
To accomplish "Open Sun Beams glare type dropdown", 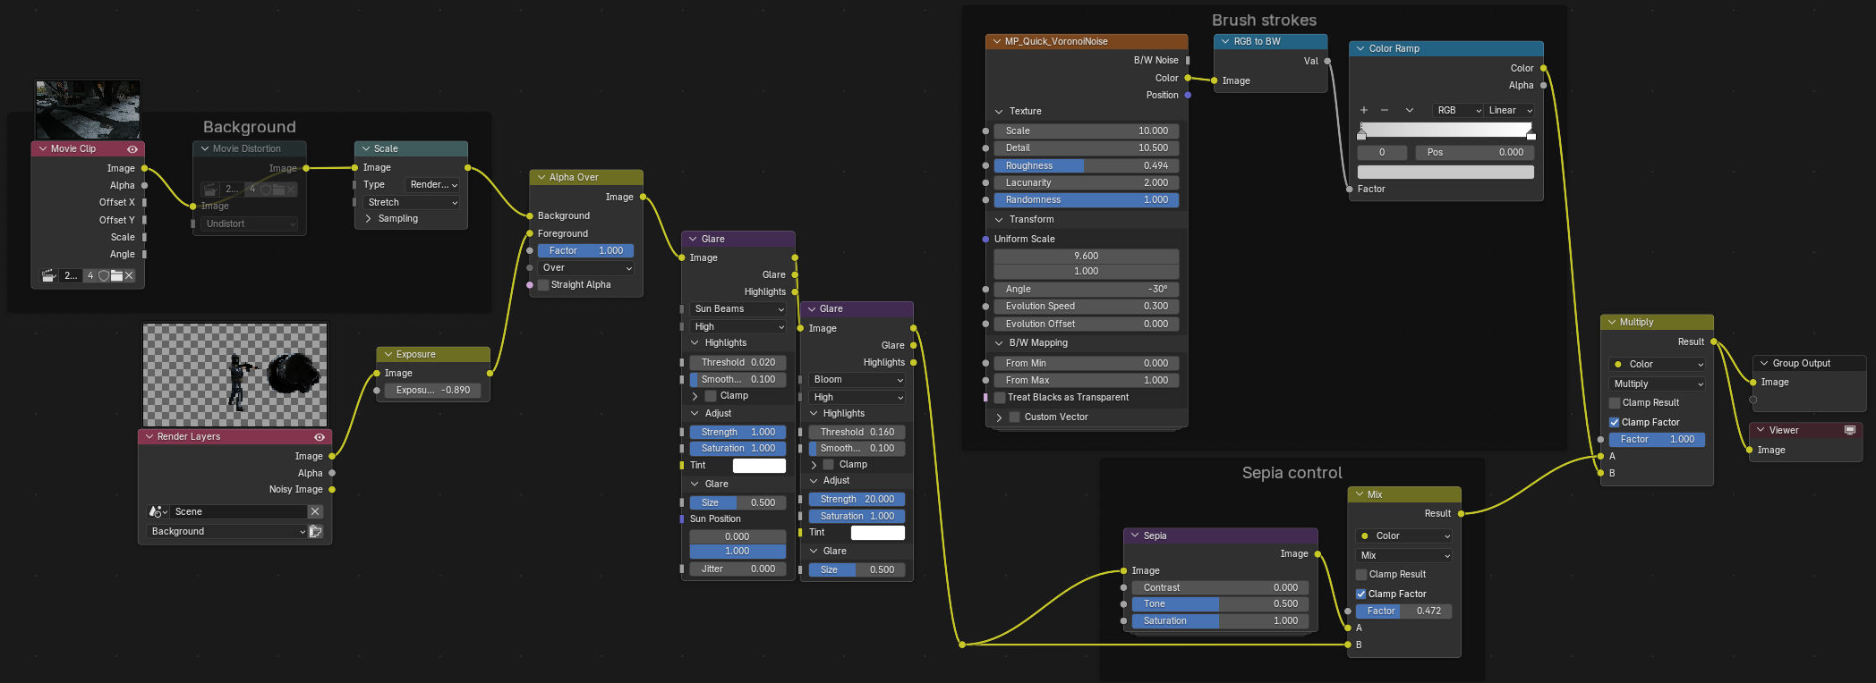I will [x=738, y=309].
